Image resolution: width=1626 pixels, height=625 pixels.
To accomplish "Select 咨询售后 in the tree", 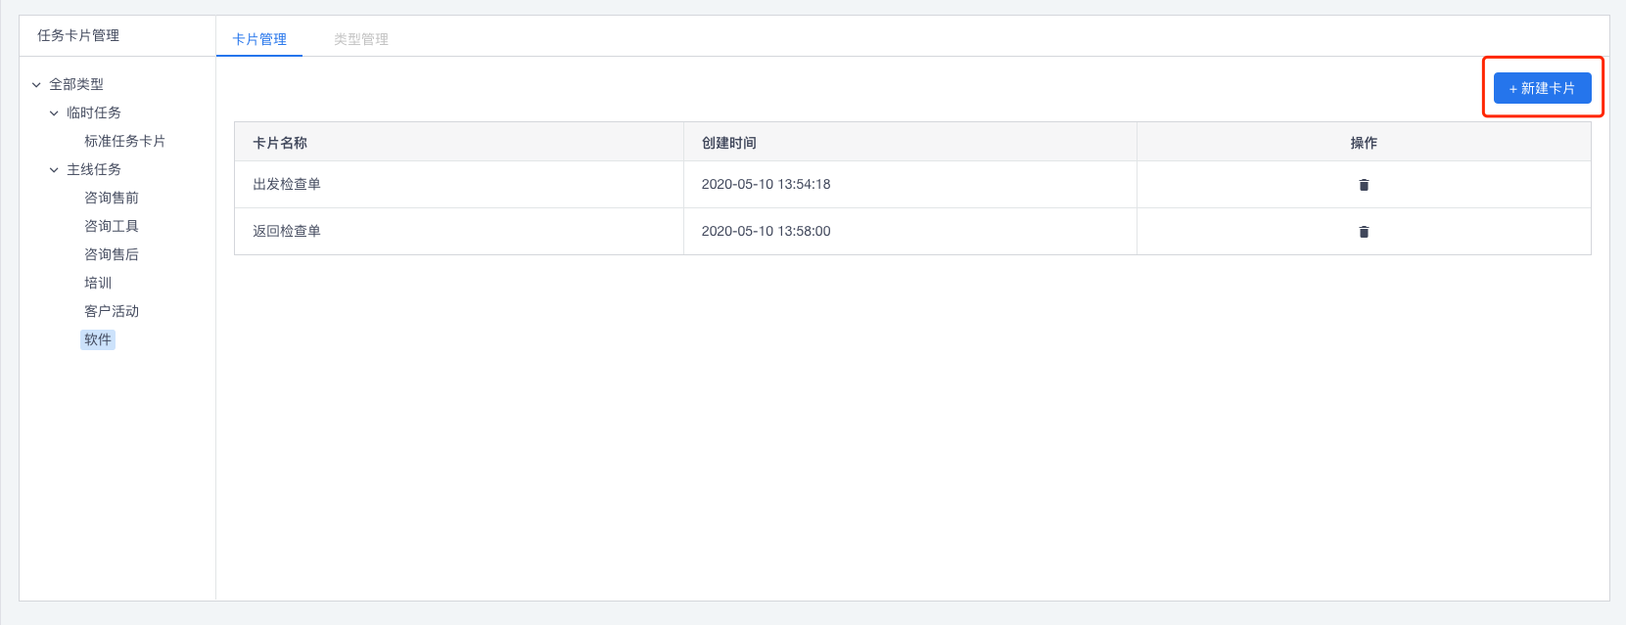I will coord(112,254).
